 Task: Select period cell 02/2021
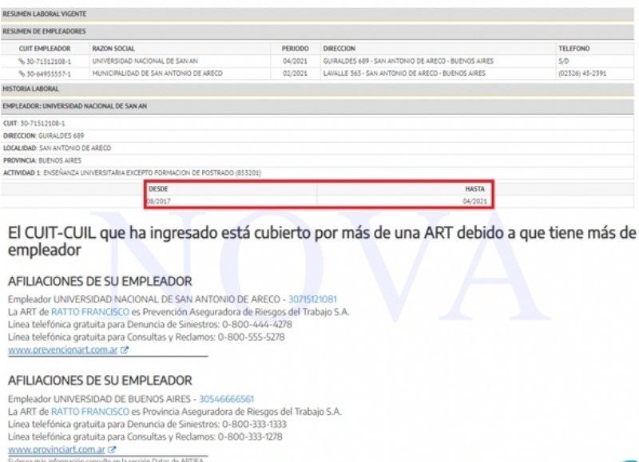[295, 73]
